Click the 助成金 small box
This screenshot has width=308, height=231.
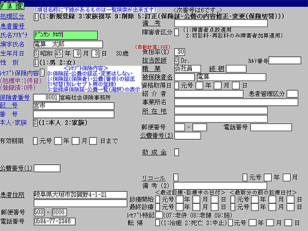(x=177, y=152)
